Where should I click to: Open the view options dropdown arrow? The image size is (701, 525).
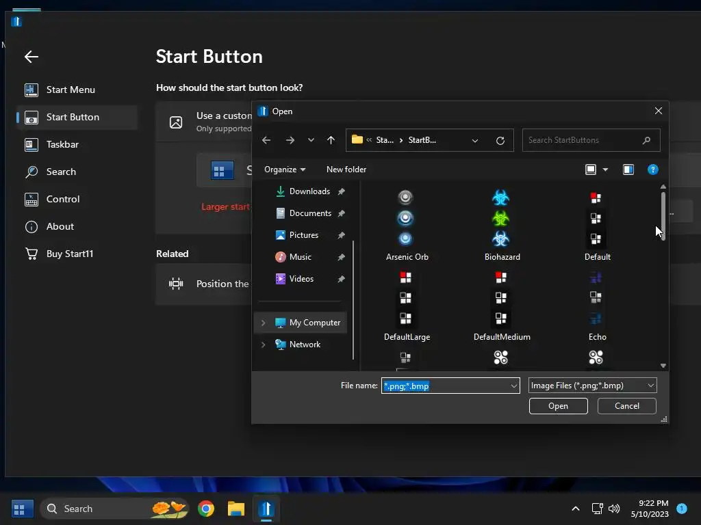click(605, 170)
